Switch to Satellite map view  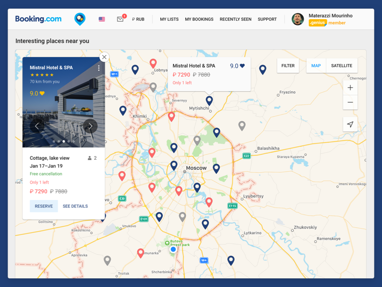341,66
